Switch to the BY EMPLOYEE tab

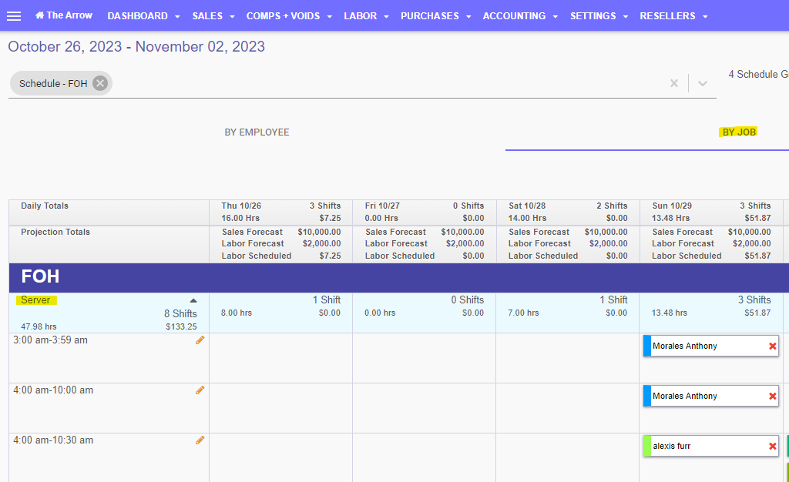point(257,132)
